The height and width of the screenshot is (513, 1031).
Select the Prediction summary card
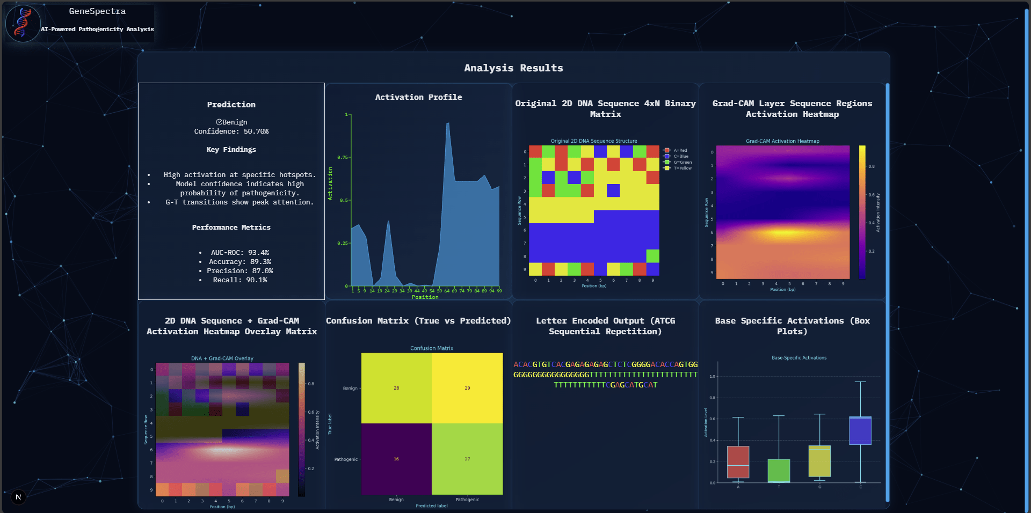(x=231, y=191)
